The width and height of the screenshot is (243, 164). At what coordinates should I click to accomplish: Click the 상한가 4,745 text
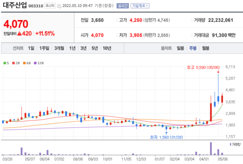[x=157, y=20]
